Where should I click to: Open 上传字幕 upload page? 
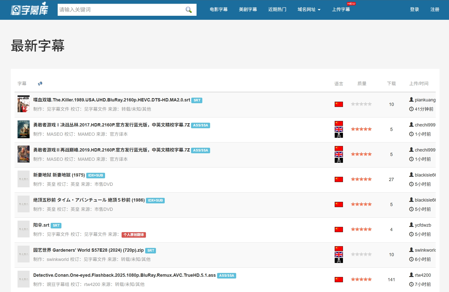(x=341, y=10)
